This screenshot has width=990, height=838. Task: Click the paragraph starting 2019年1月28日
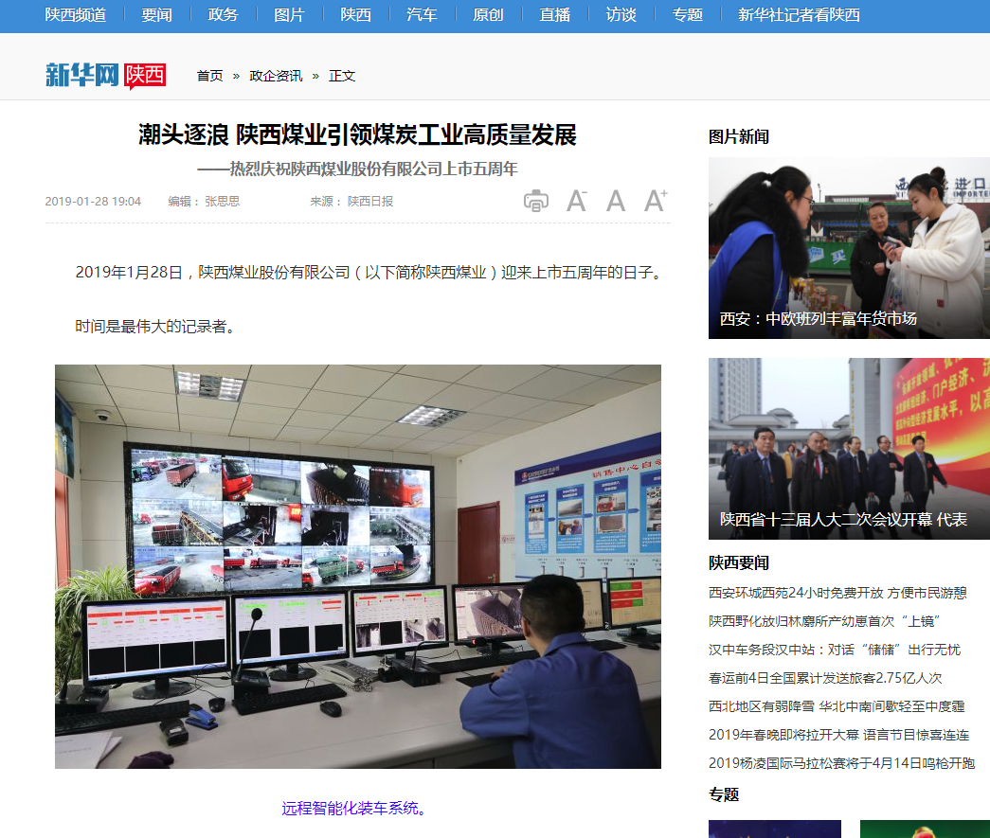(x=369, y=272)
